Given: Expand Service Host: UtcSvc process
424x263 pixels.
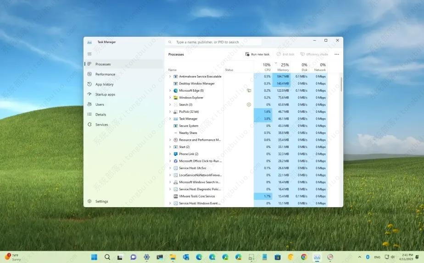Looking at the screenshot, I should point(170,168).
